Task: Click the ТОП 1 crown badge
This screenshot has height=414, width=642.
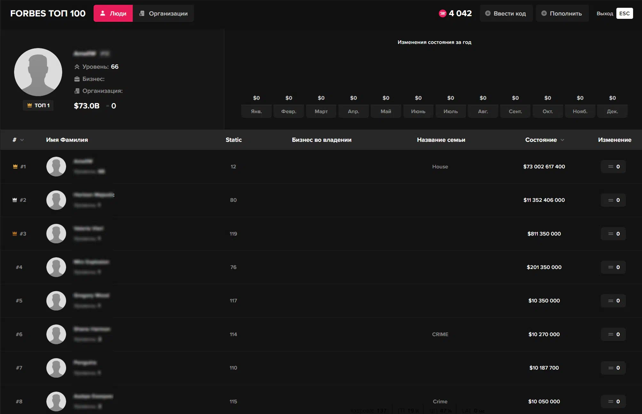Action: pos(38,105)
